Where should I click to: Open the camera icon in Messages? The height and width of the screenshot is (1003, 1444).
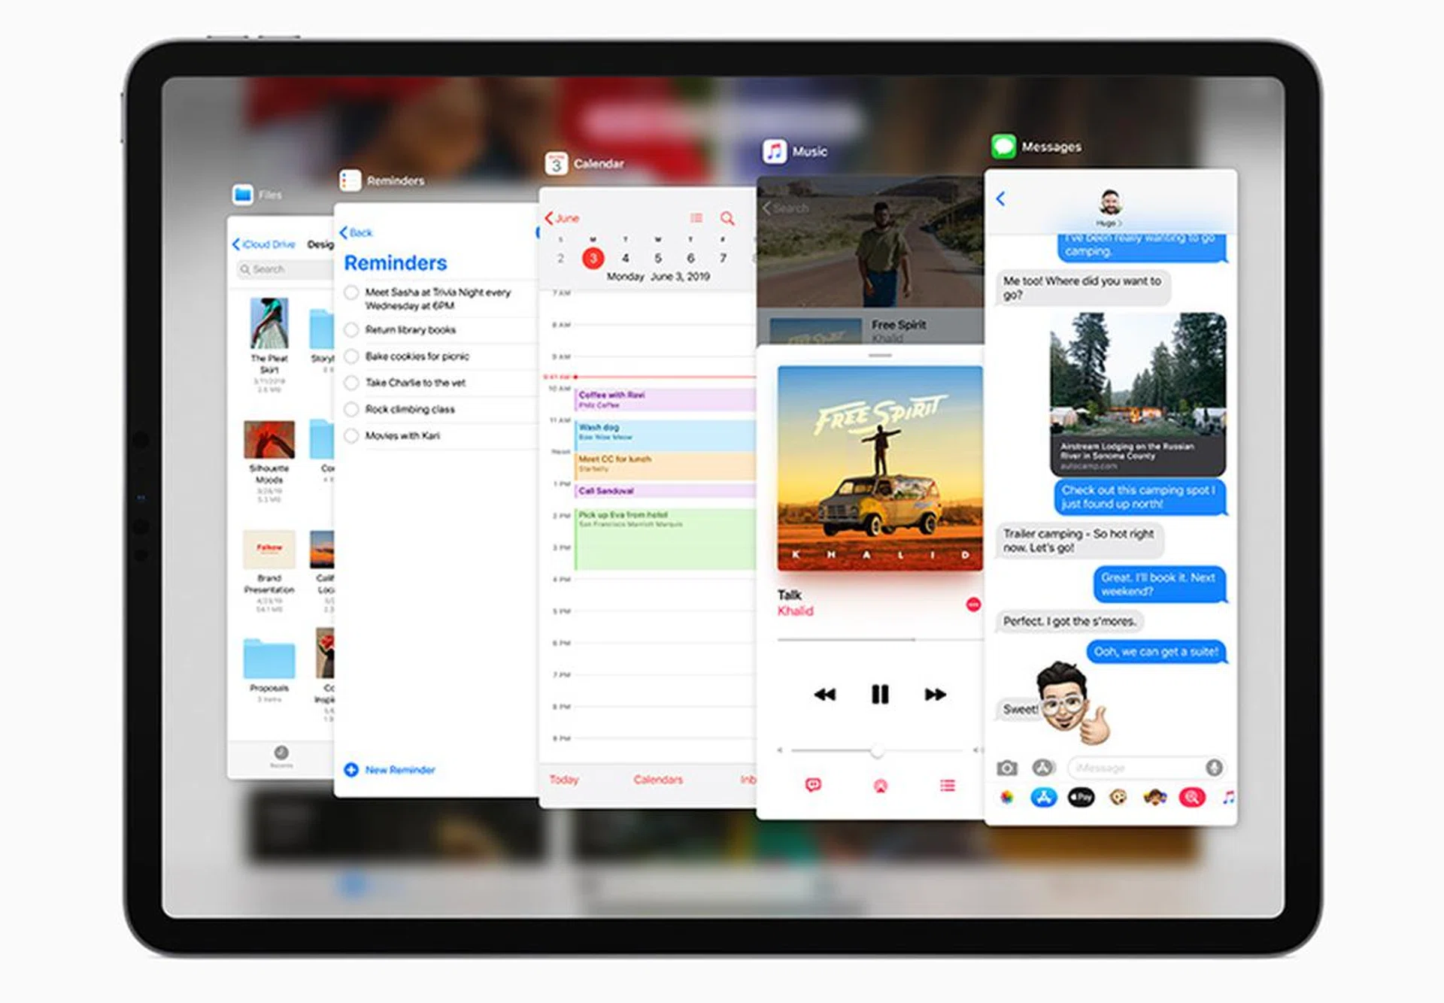click(1006, 768)
